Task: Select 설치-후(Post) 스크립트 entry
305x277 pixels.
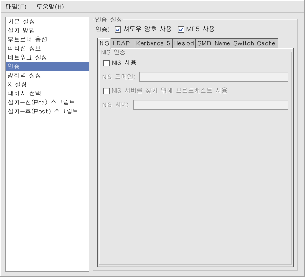Action: [x=43, y=111]
